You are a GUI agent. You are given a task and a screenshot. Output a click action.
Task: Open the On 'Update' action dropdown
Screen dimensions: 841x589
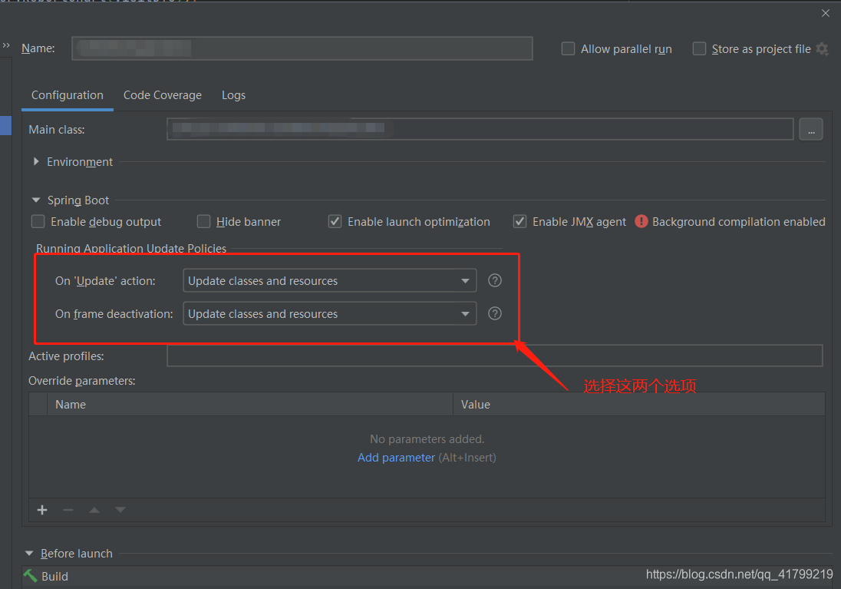[329, 280]
